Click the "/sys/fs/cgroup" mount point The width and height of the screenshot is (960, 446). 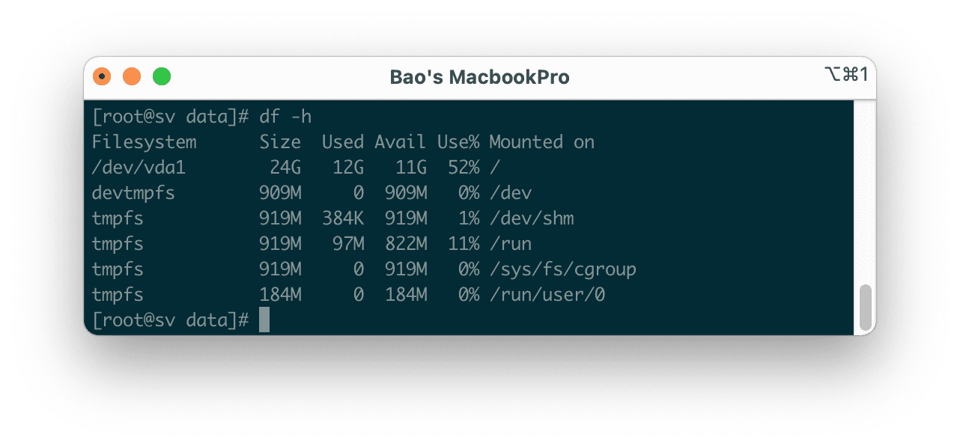[x=562, y=269]
